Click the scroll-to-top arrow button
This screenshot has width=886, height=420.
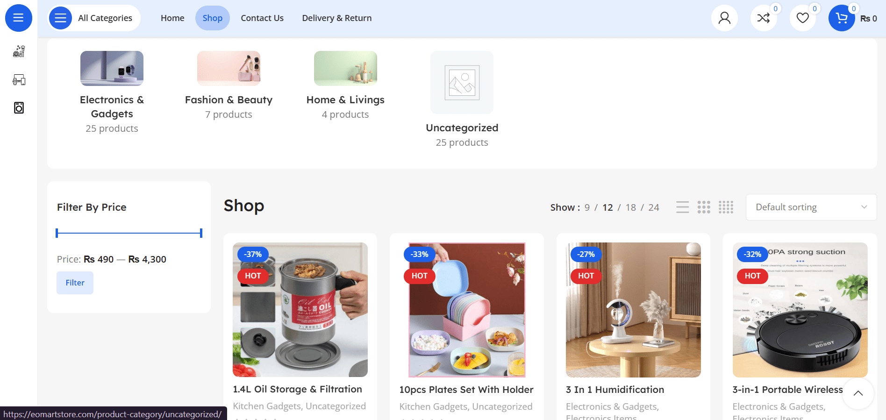pos(858,393)
